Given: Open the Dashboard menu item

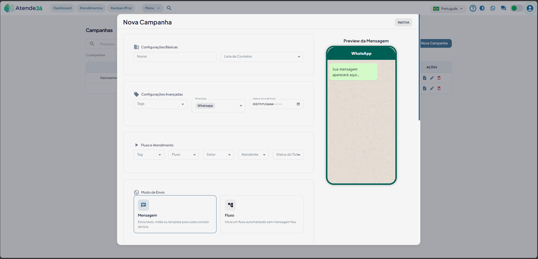Looking at the screenshot, I should pyautogui.click(x=62, y=8).
